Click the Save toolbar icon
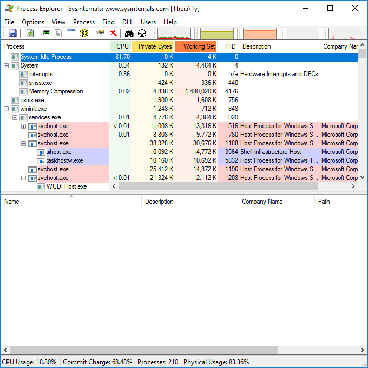Viewport: 368px width, 368px height. click(12, 34)
